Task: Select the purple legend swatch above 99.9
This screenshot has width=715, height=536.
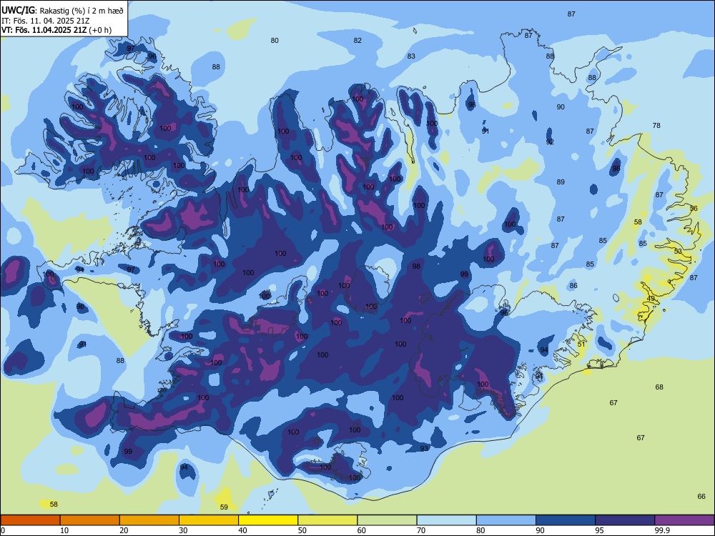Action: [x=684, y=520]
